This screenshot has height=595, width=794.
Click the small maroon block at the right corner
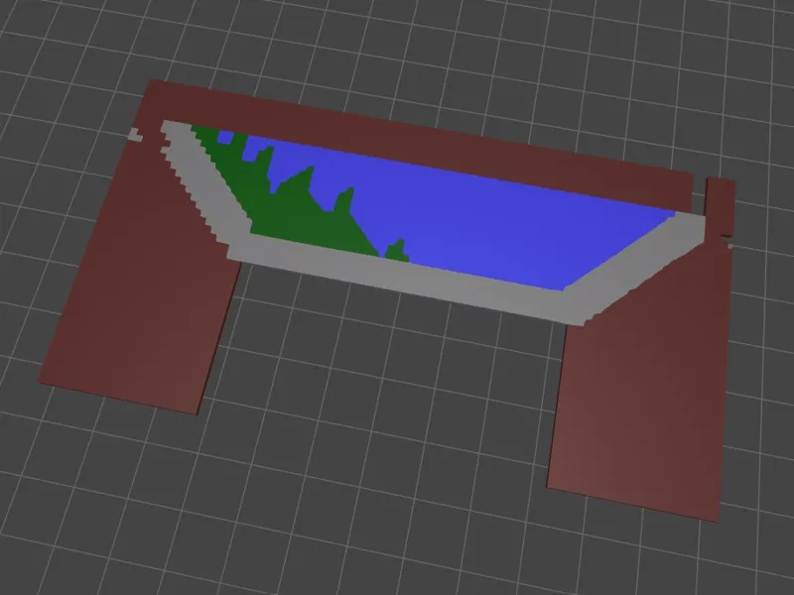721,206
